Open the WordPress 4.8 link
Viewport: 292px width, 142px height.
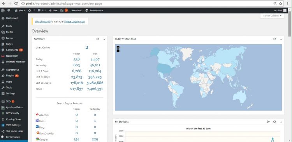[x=43, y=21]
